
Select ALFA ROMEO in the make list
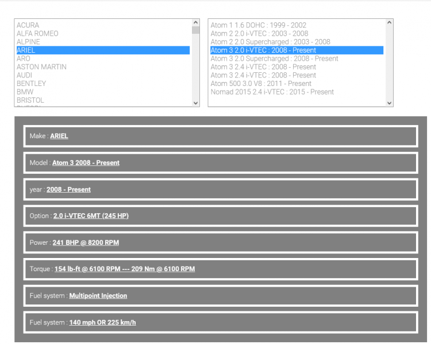click(103, 33)
